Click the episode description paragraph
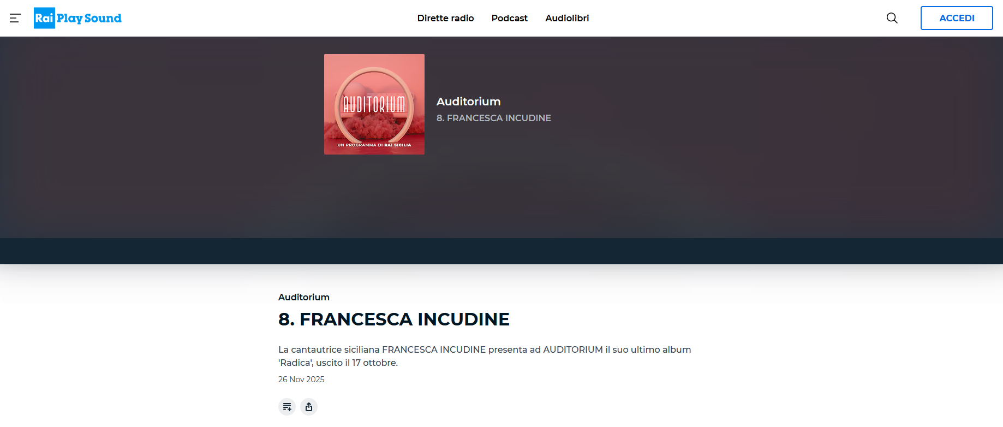Image resolution: width=1003 pixels, height=427 pixels. 485,356
